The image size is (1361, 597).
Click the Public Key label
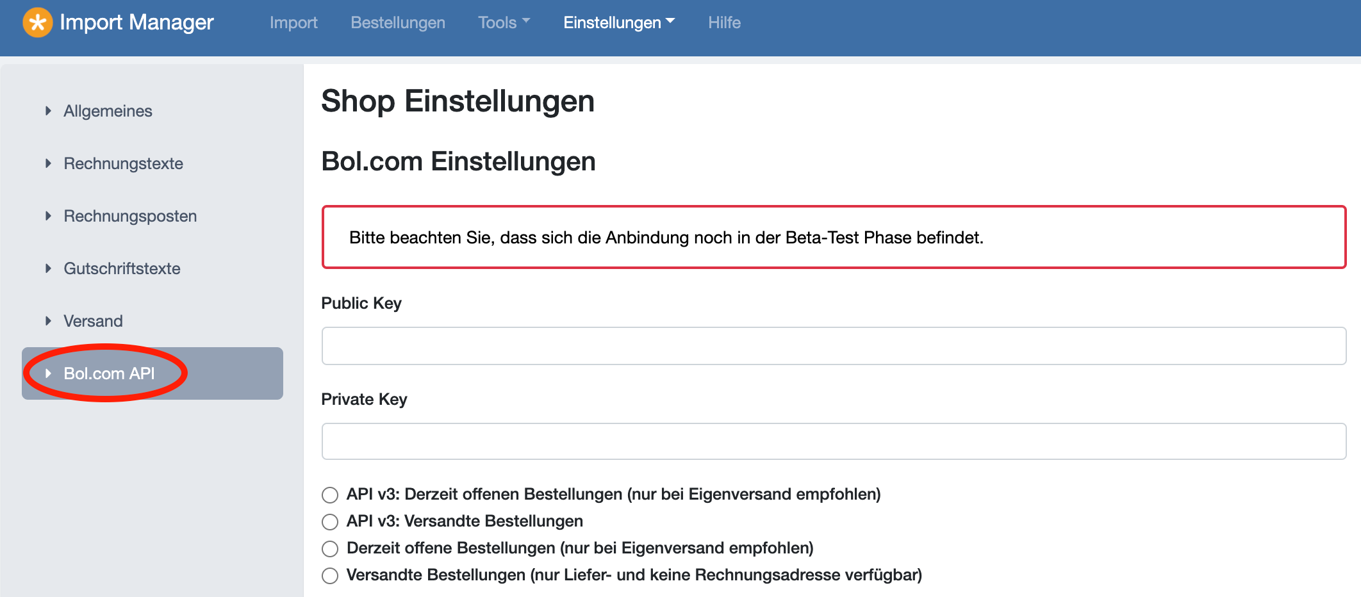(361, 303)
